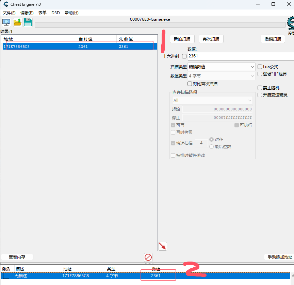Click the 新的扫描 button
The height and width of the screenshot is (285, 294).
click(x=182, y=39)
